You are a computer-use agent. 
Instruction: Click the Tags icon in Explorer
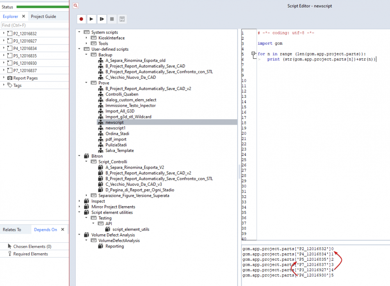[10, 85]
